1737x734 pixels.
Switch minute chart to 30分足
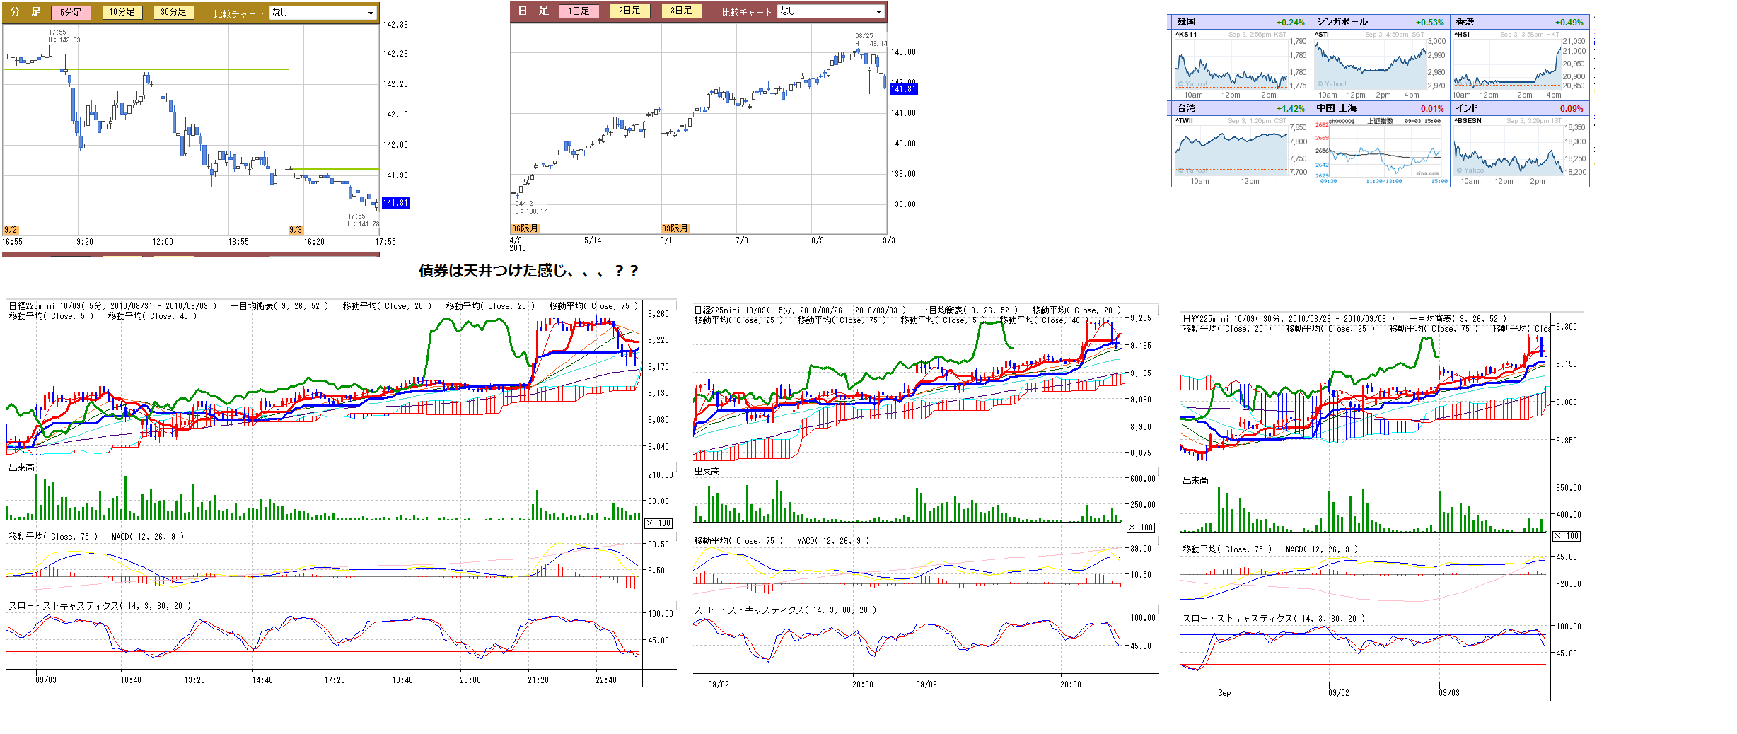pyautogui.click(x=173, y=12)
